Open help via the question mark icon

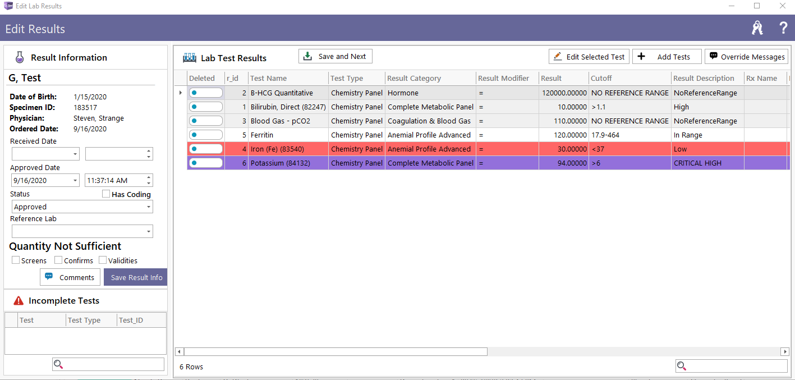pyautogui.click(x=783, y=29)
